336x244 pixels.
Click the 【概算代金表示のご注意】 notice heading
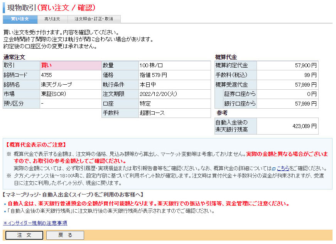pyautogui.click(x=36, y=145)
